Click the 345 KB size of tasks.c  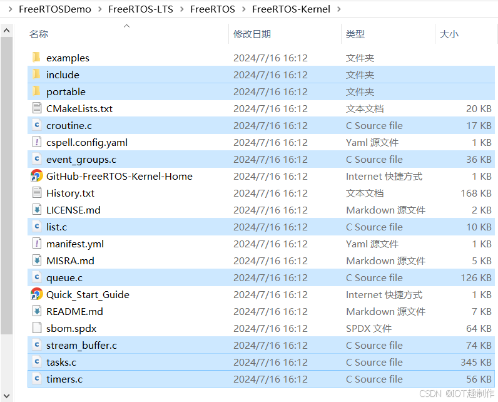(476, 362)
